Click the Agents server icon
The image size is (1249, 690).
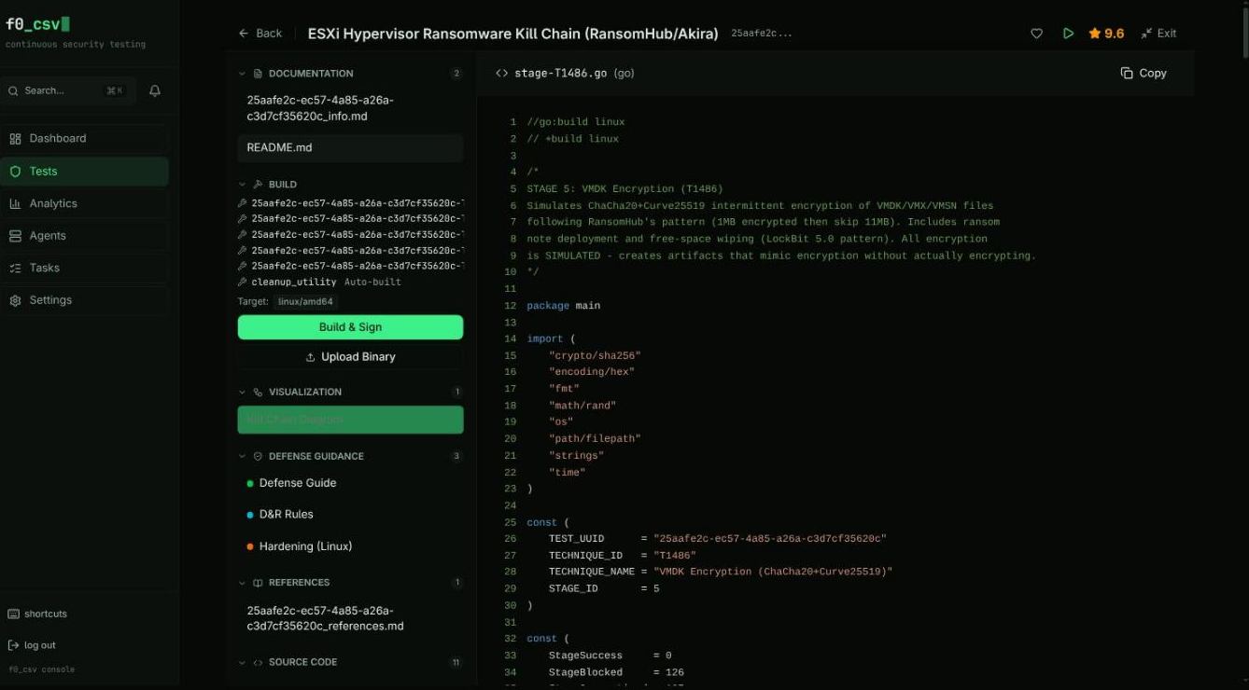coord(15,236)
